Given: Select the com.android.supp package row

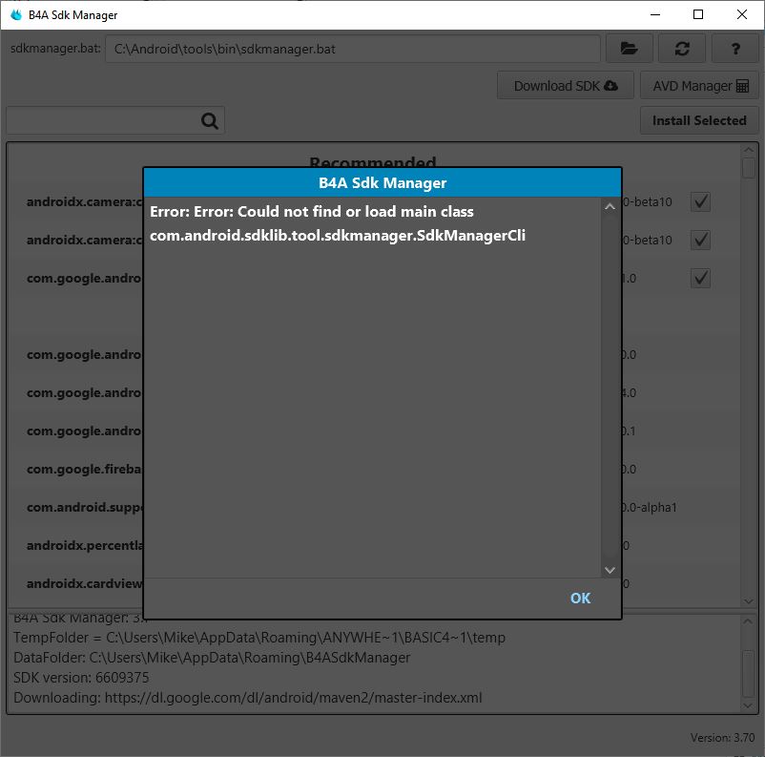Looking at the screenshot, I should point(373,508).
